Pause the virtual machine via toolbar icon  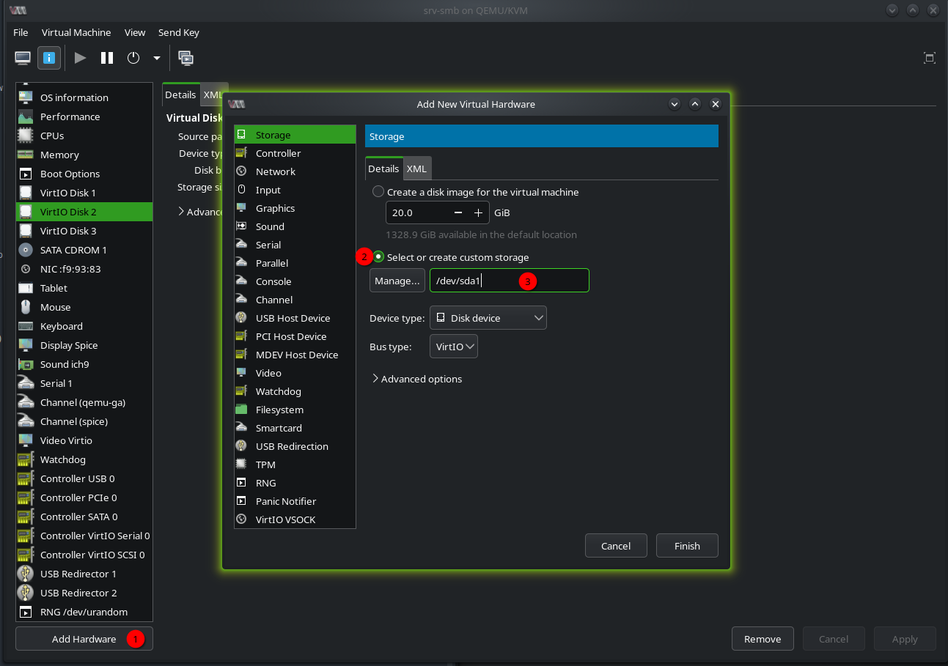click(x=106, y=58)
